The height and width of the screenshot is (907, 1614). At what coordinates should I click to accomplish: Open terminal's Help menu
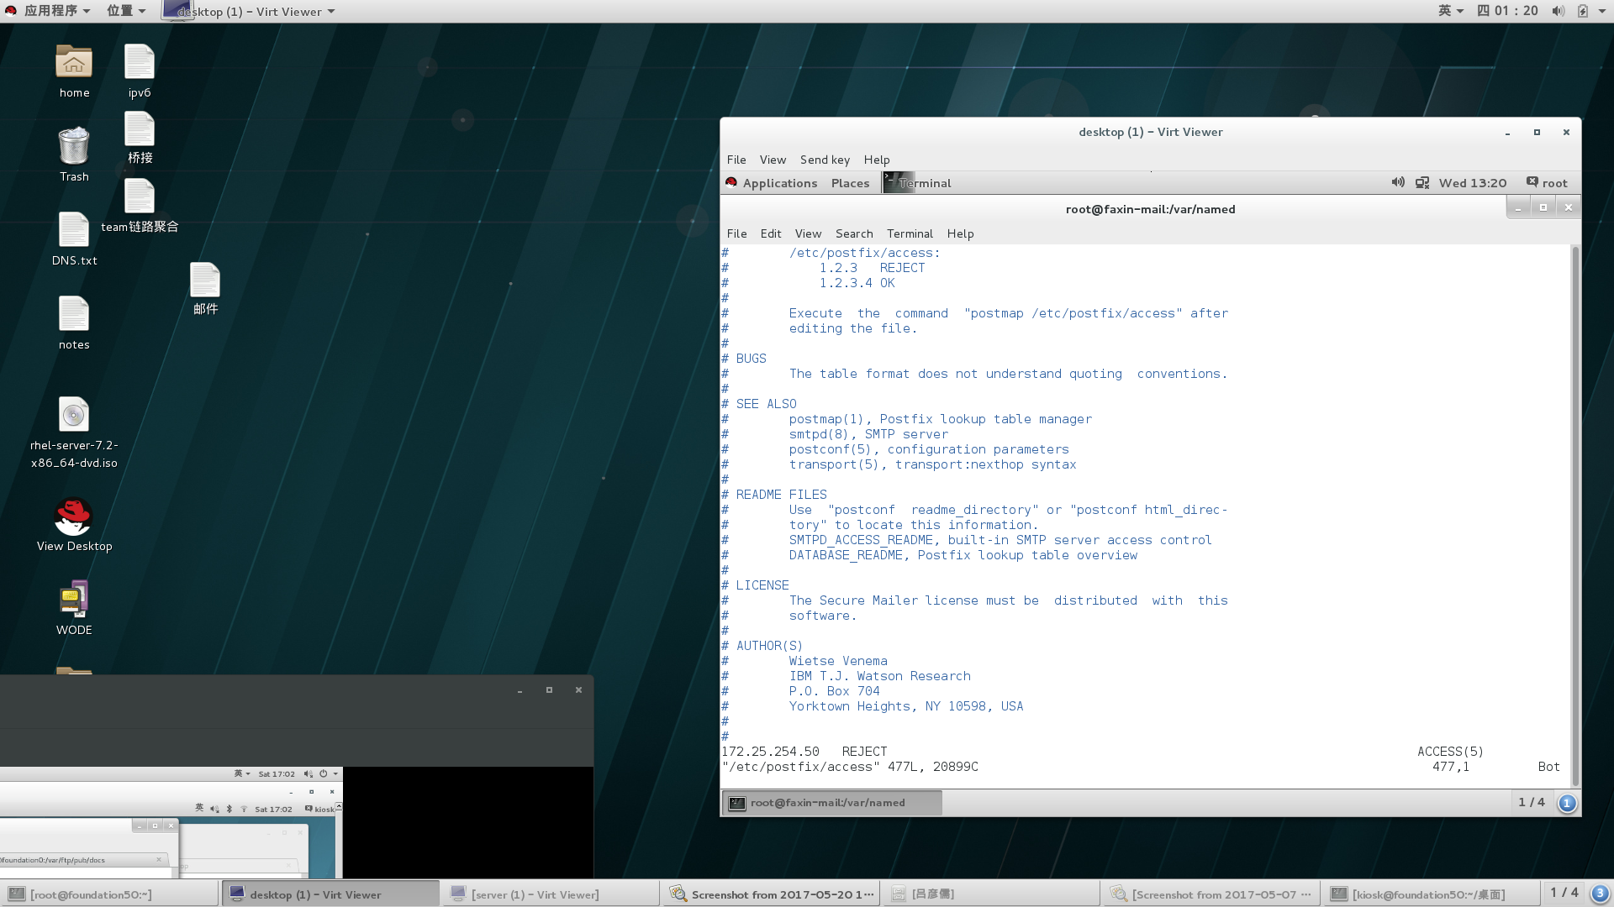click(960, 233)
